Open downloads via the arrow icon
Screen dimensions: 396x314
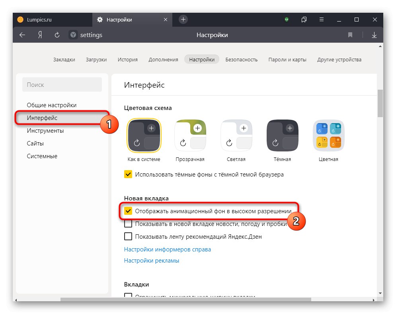tap(374, 35)
